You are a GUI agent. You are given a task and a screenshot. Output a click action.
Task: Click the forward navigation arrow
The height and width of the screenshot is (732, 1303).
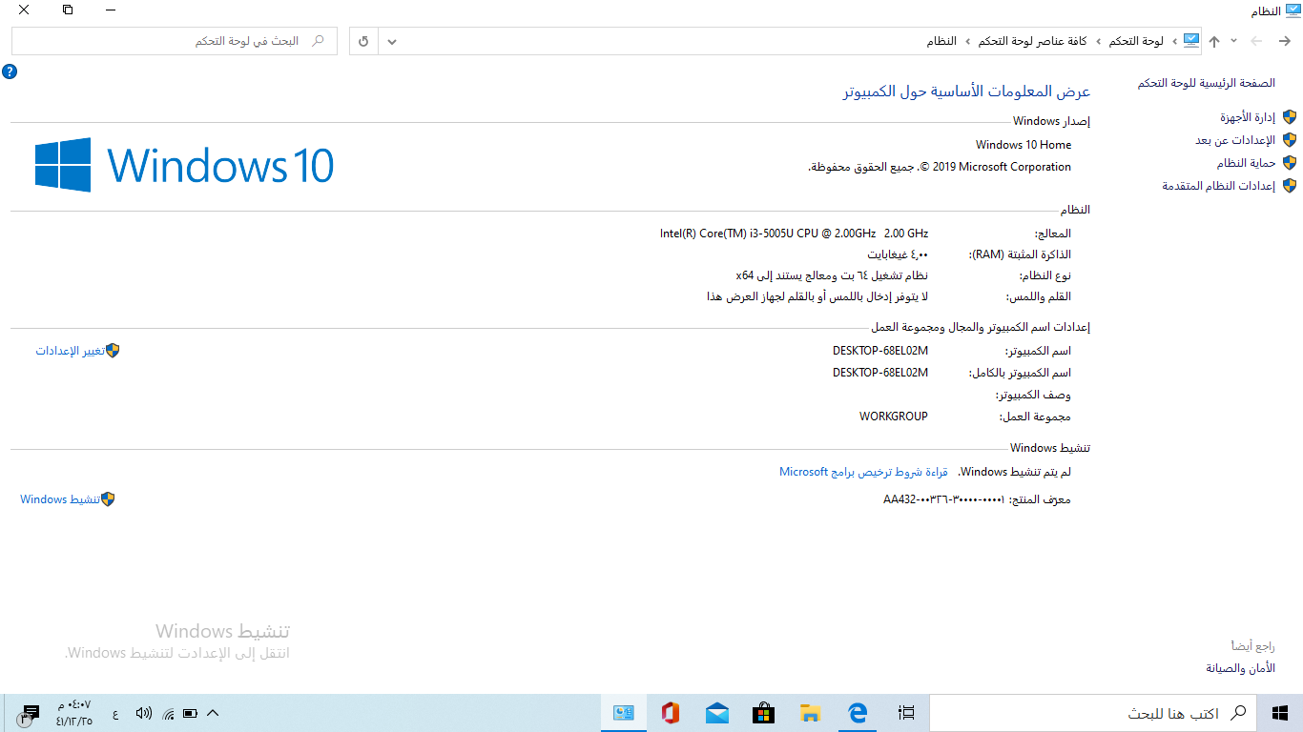click(x=1256, y=41)
